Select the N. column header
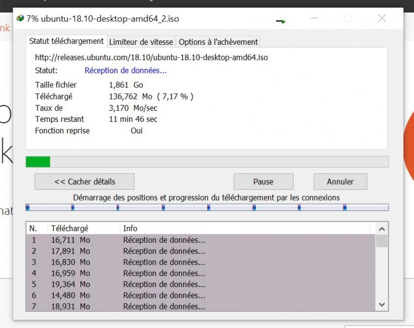The width and height of the screenshot is (414, 328). (x=37, y=229)
